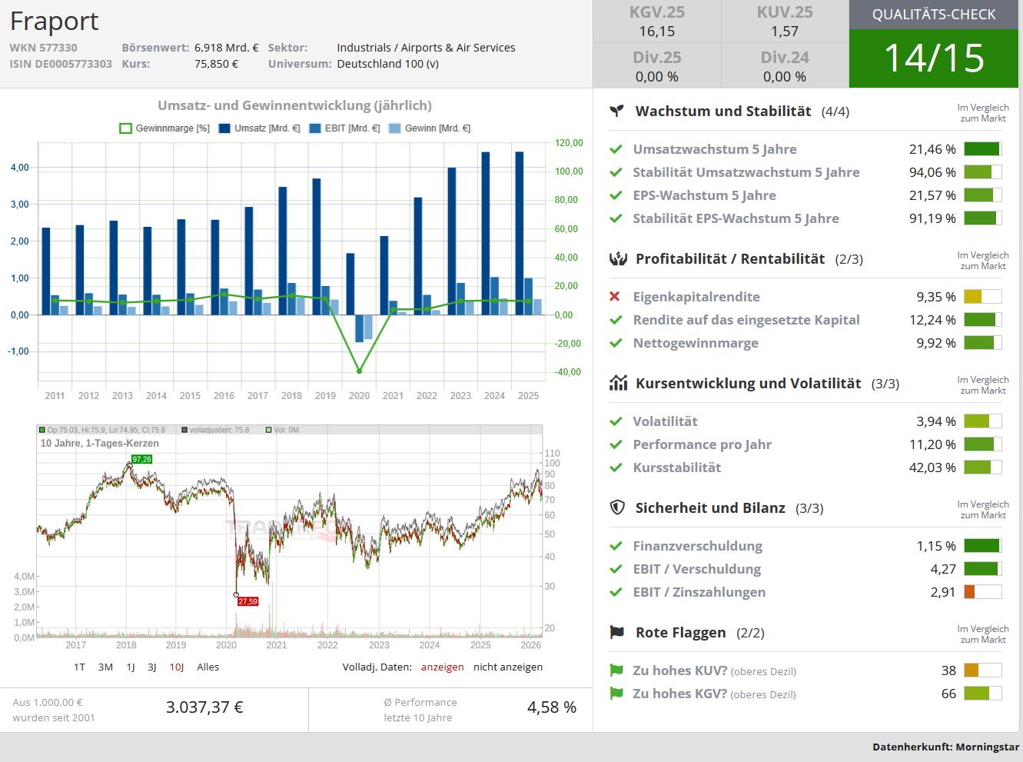This screenshot has height=762, width=1023.
Task: Click the 2020 negative margin data point
Action: coord(359,371)
